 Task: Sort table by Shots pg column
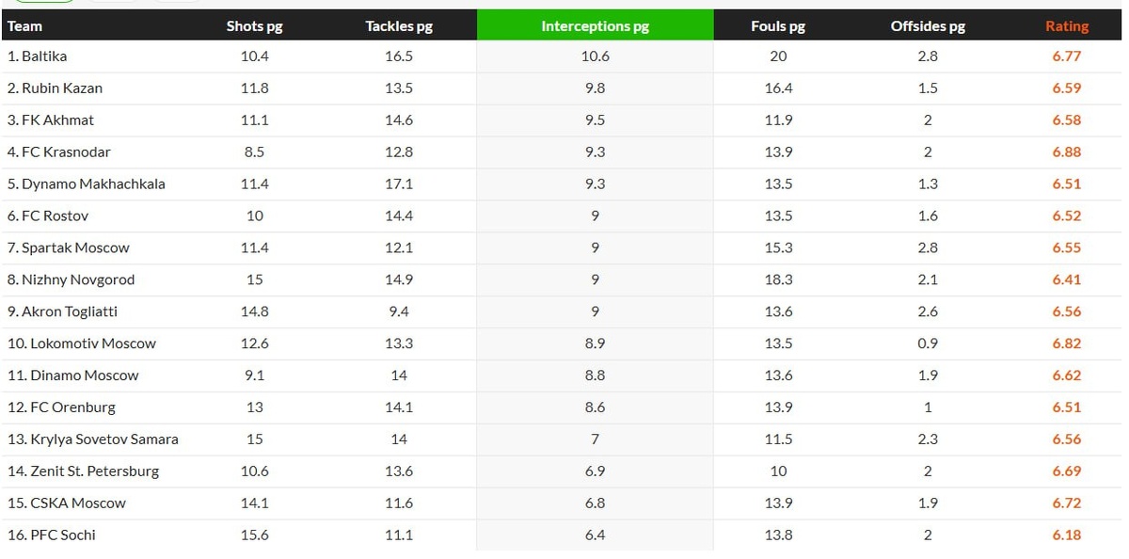254,26
